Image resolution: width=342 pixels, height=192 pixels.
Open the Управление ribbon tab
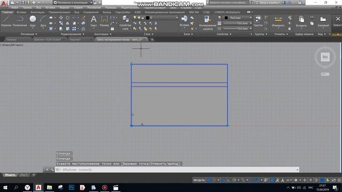pyautogui.click(x=91, y=12)
